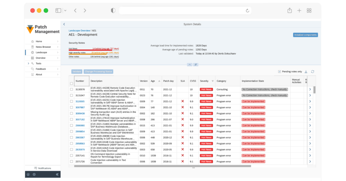Click the download export icon

pos(306,72)
